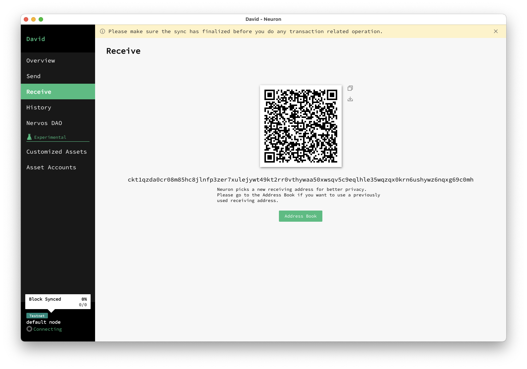Select the Receive menu item
The height and width of the screenshot is (369, 527).
click(58, 92)
